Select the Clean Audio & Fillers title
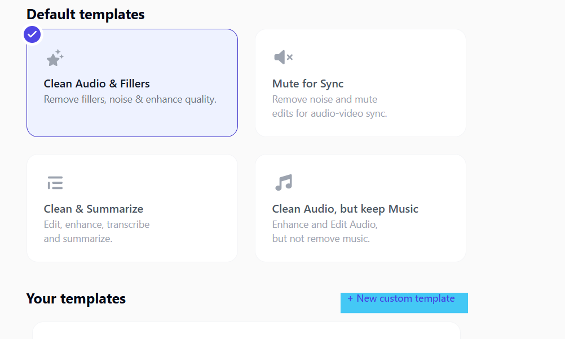This screenshot has width=565, height=339. (96, 83)
